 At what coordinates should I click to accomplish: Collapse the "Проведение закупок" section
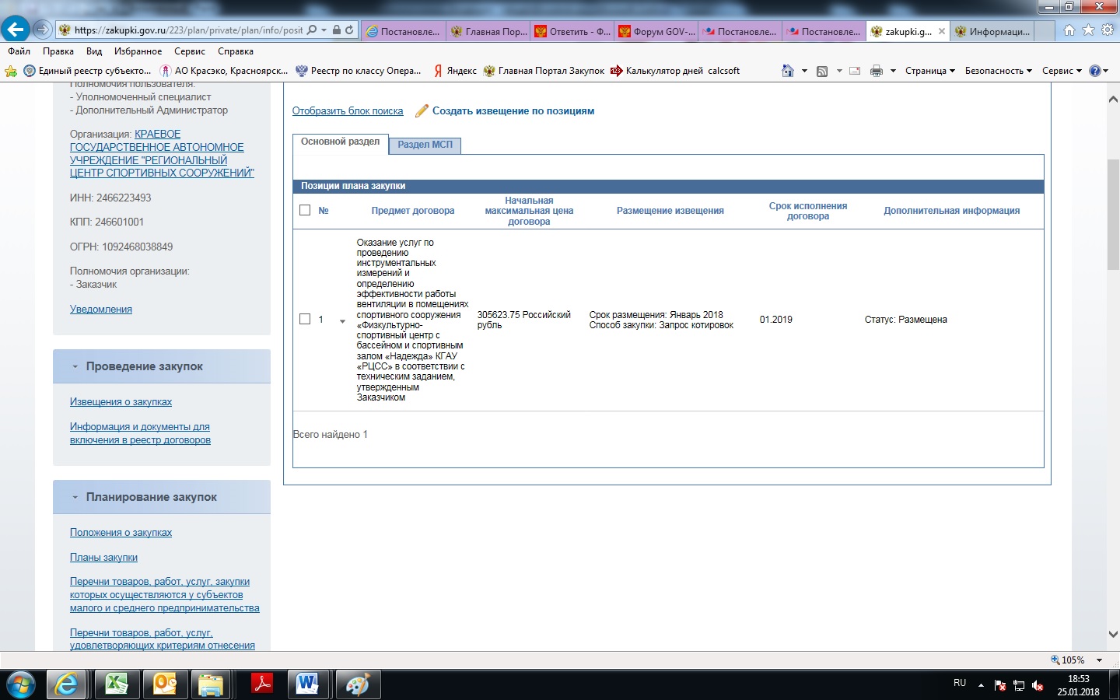coord(75,366)
